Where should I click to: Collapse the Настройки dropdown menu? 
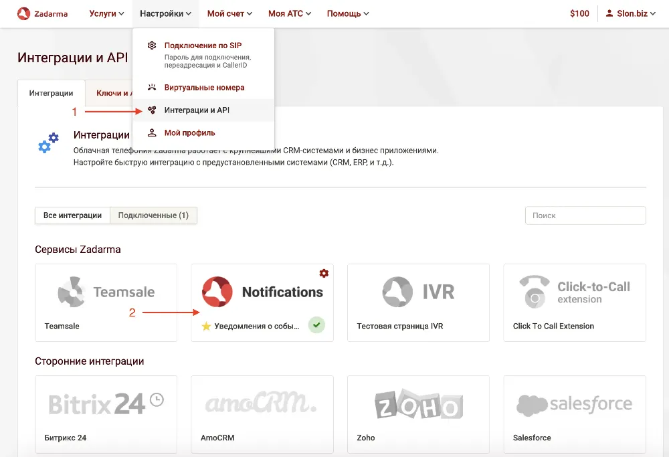tap(165, 13)
